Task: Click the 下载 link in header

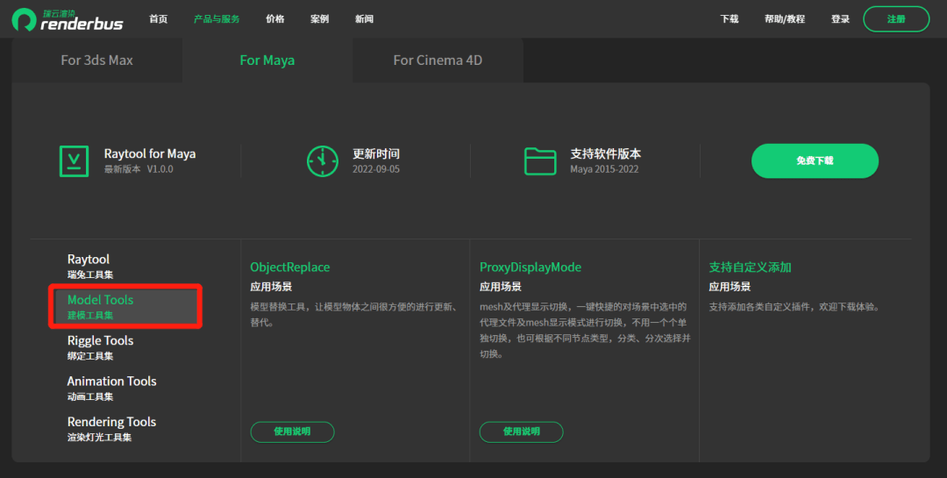Action: pyautogui.click(x=730, y=19)
